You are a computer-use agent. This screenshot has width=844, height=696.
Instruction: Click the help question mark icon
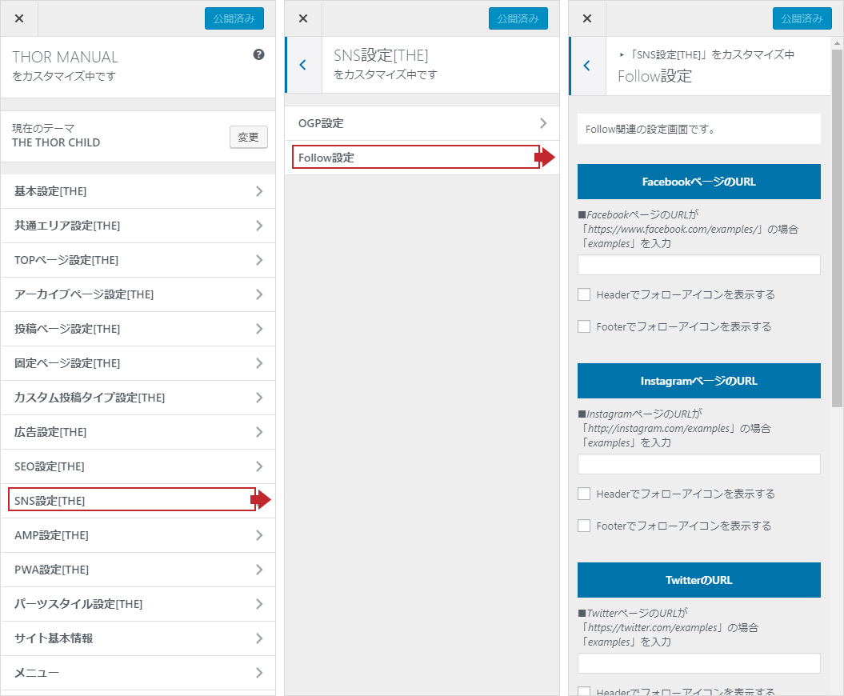click(258, 55)
